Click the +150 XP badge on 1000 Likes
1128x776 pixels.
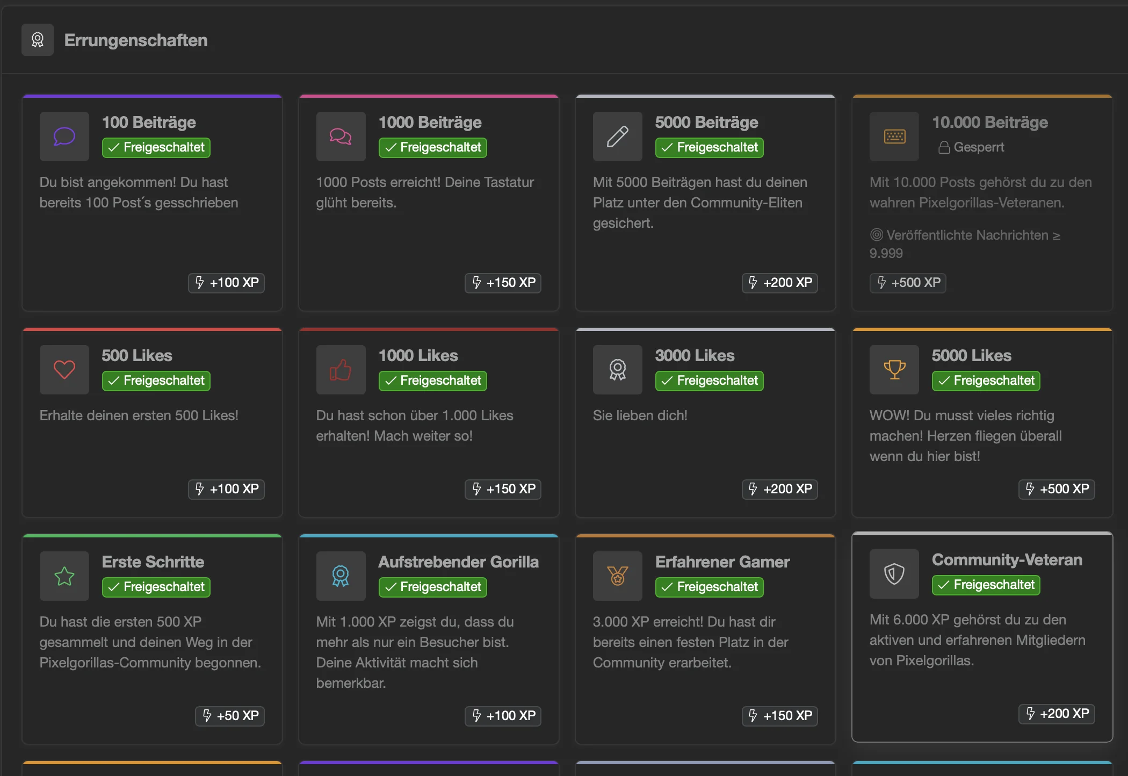(x=503, y=489)
